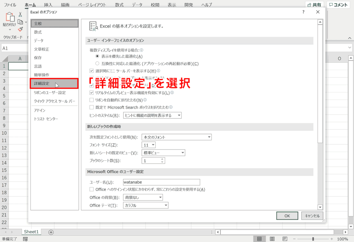
Task: Click sheet tab scroll left arrow
Action: (6, 232)
